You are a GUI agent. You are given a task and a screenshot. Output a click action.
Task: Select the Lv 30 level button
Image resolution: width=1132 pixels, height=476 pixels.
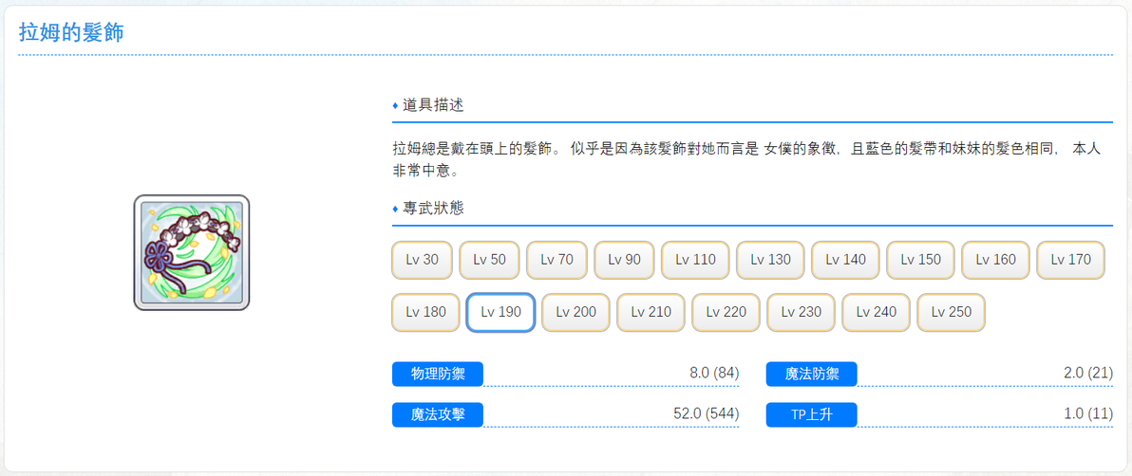[x=423, y=260]
